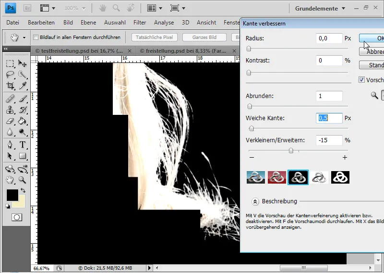The image size is (384, 273).
Task: Toggle Quick Mask mode
Action: (17, 217)
